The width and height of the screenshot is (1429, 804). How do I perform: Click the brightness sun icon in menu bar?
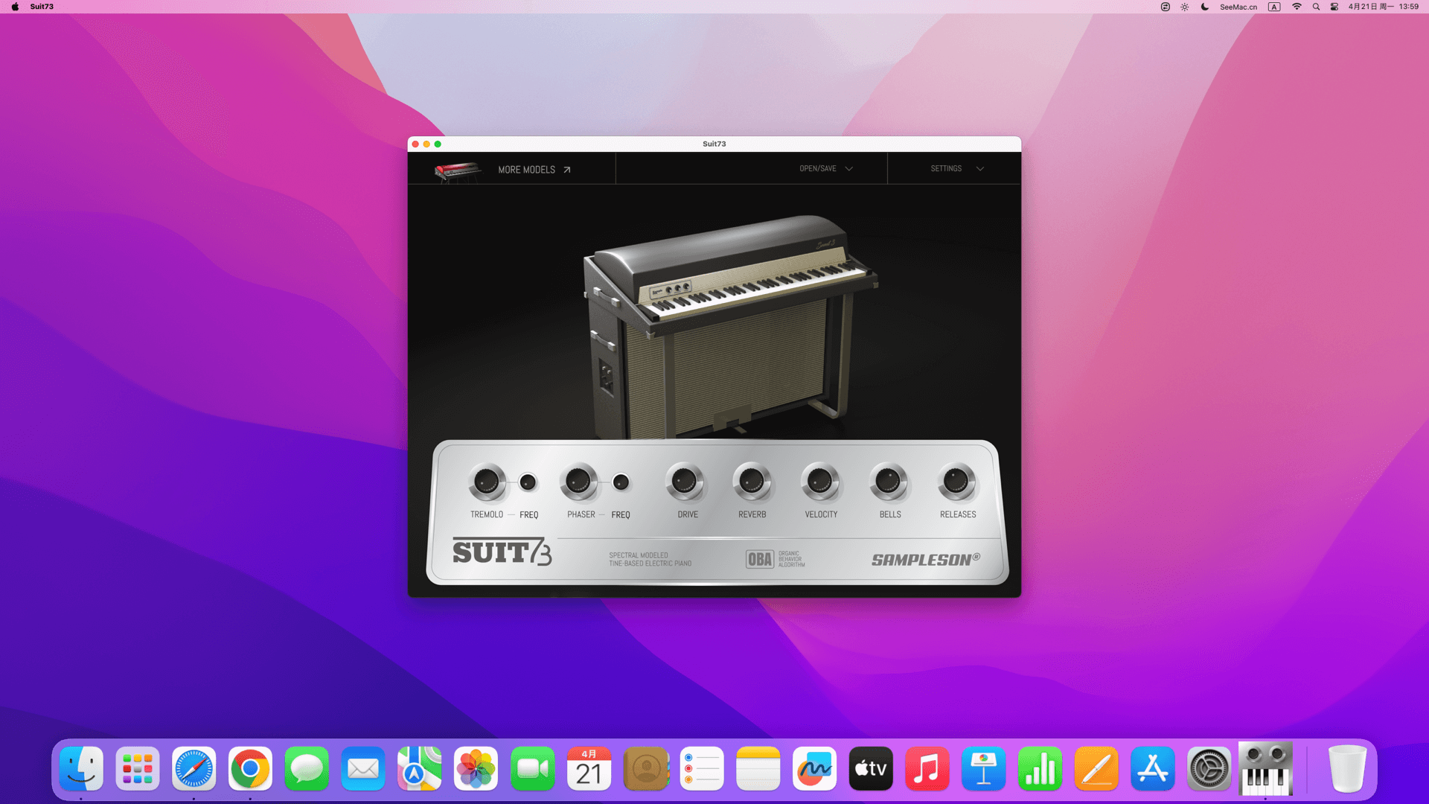point(1185,7)
